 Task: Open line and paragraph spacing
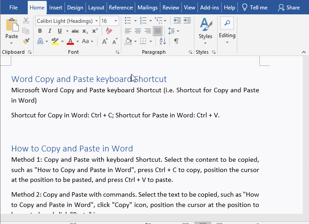click(x=172, y=31)
